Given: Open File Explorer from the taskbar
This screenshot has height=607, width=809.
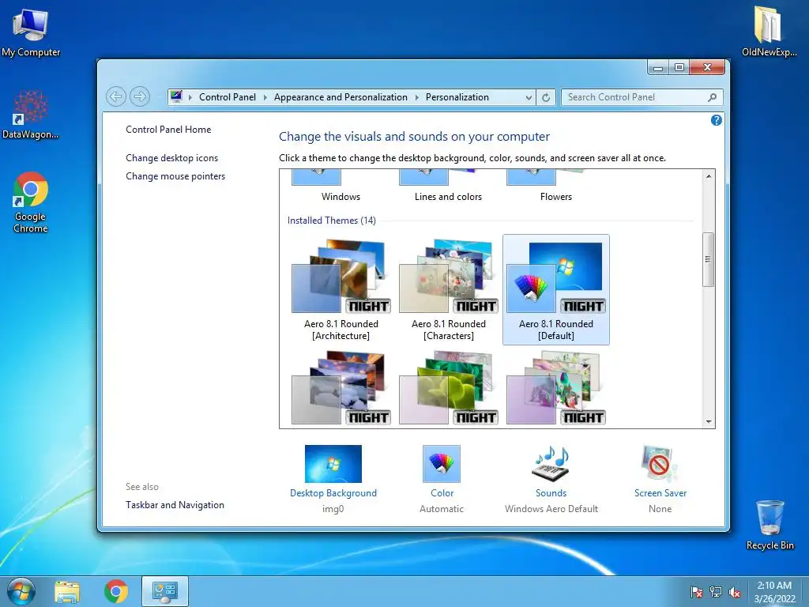Looking at the screenshot, I should click(x=67, y=591).
